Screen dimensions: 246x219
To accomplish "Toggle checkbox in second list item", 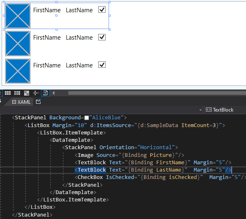I will tap(102, 37).
